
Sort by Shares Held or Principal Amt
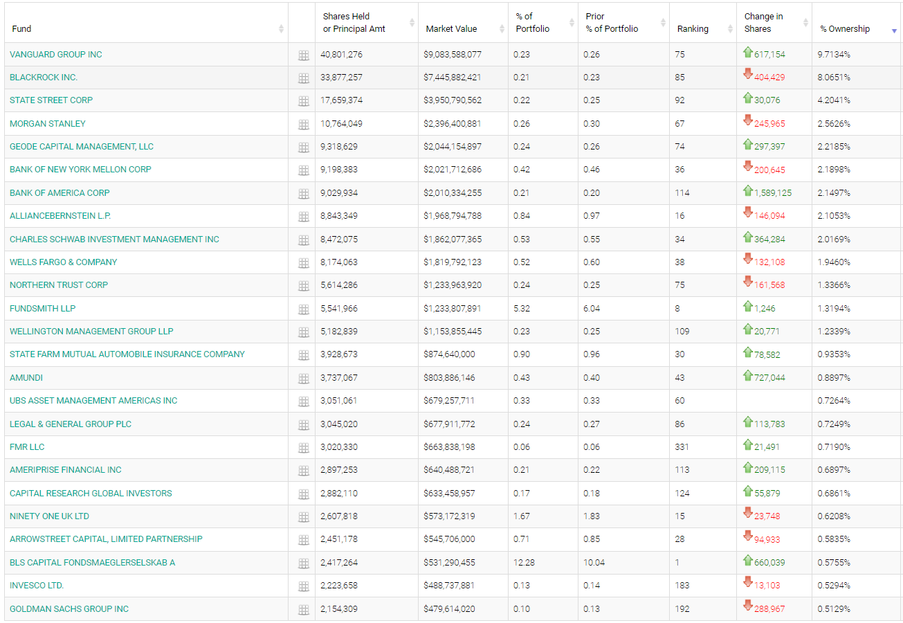[x=367, y=23]
